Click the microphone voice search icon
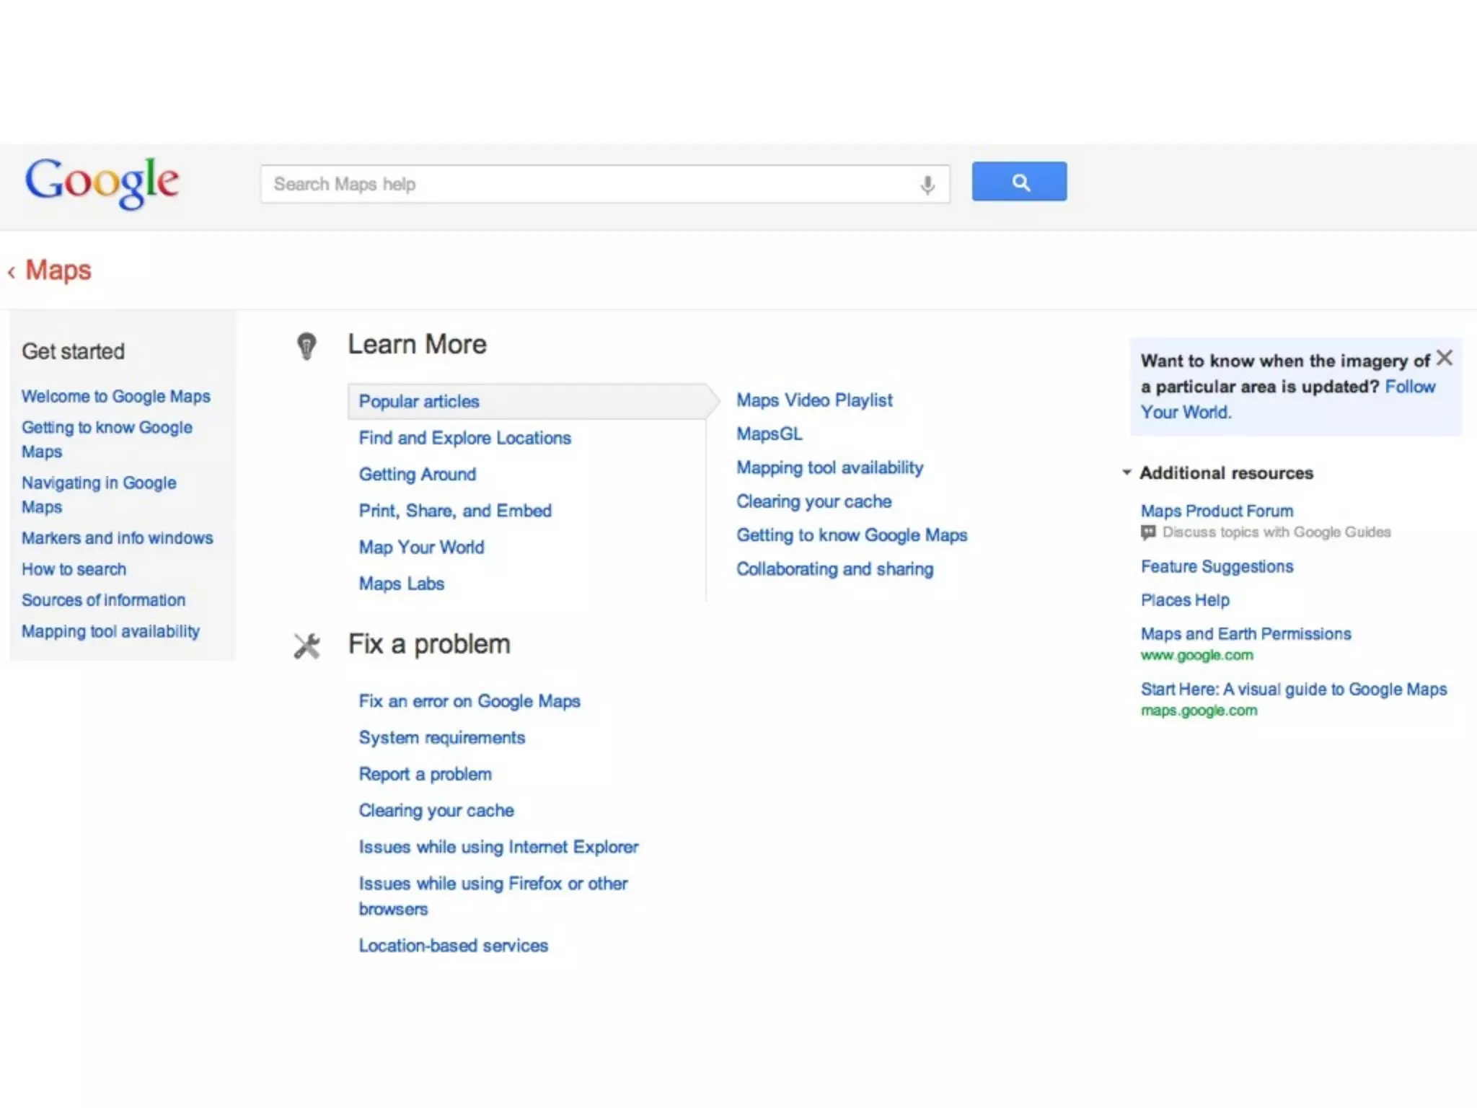 [927, 185]
